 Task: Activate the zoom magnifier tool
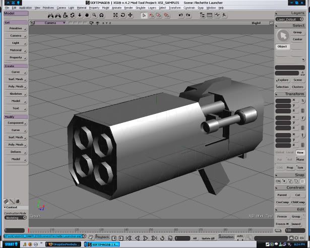point(94,15)
